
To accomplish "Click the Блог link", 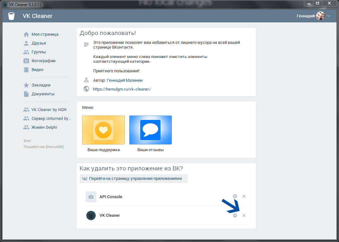I will point(27,141).
